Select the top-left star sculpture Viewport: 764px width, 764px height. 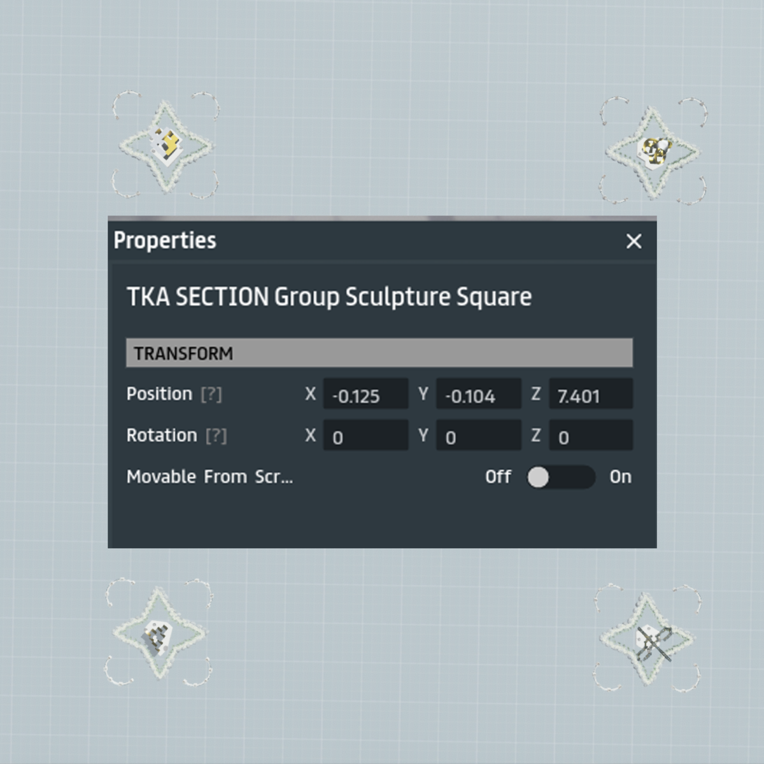tap(167, 148)
